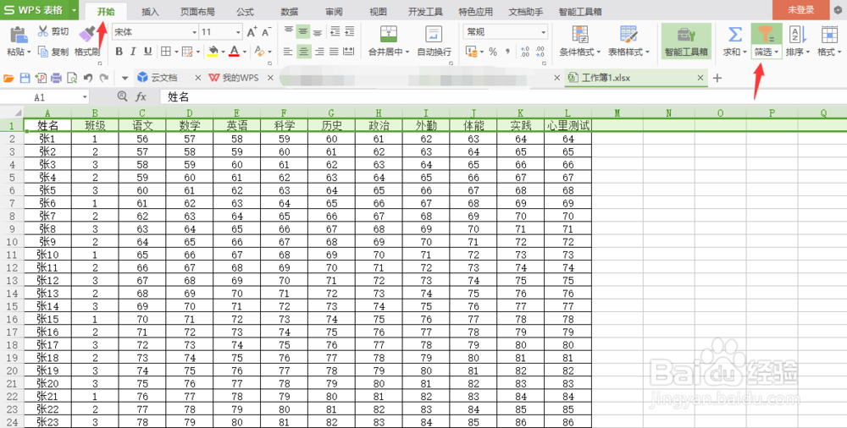Expand the Filter (筛选) dropdown arrow
The image size is (847, 428).
click(x=776, y=52)
